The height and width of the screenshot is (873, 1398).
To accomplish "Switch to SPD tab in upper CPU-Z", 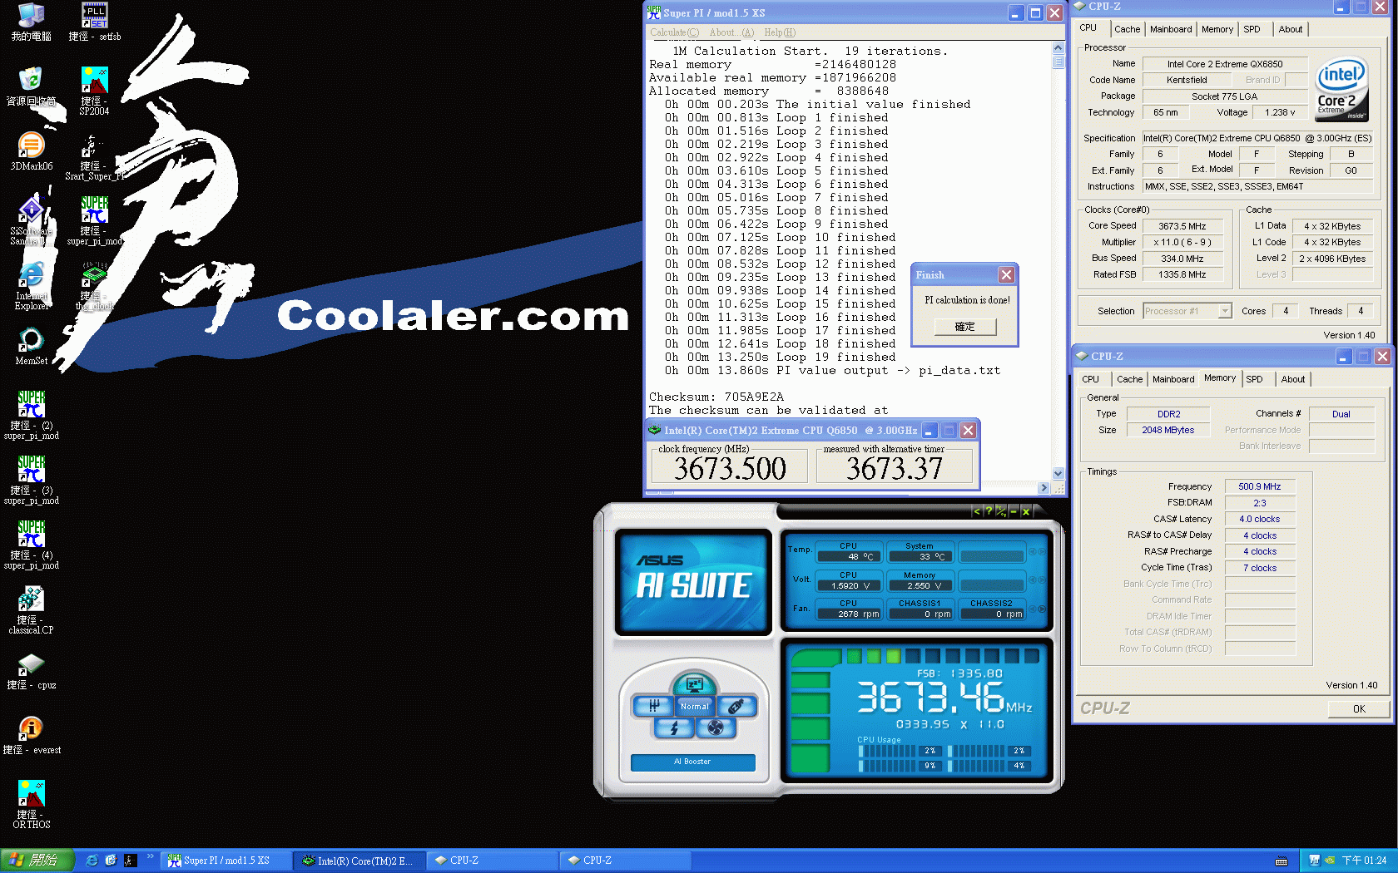I will (x=1252, y=29).
